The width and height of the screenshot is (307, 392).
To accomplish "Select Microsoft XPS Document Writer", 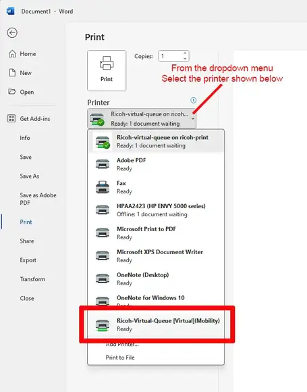I will point(156,256).
